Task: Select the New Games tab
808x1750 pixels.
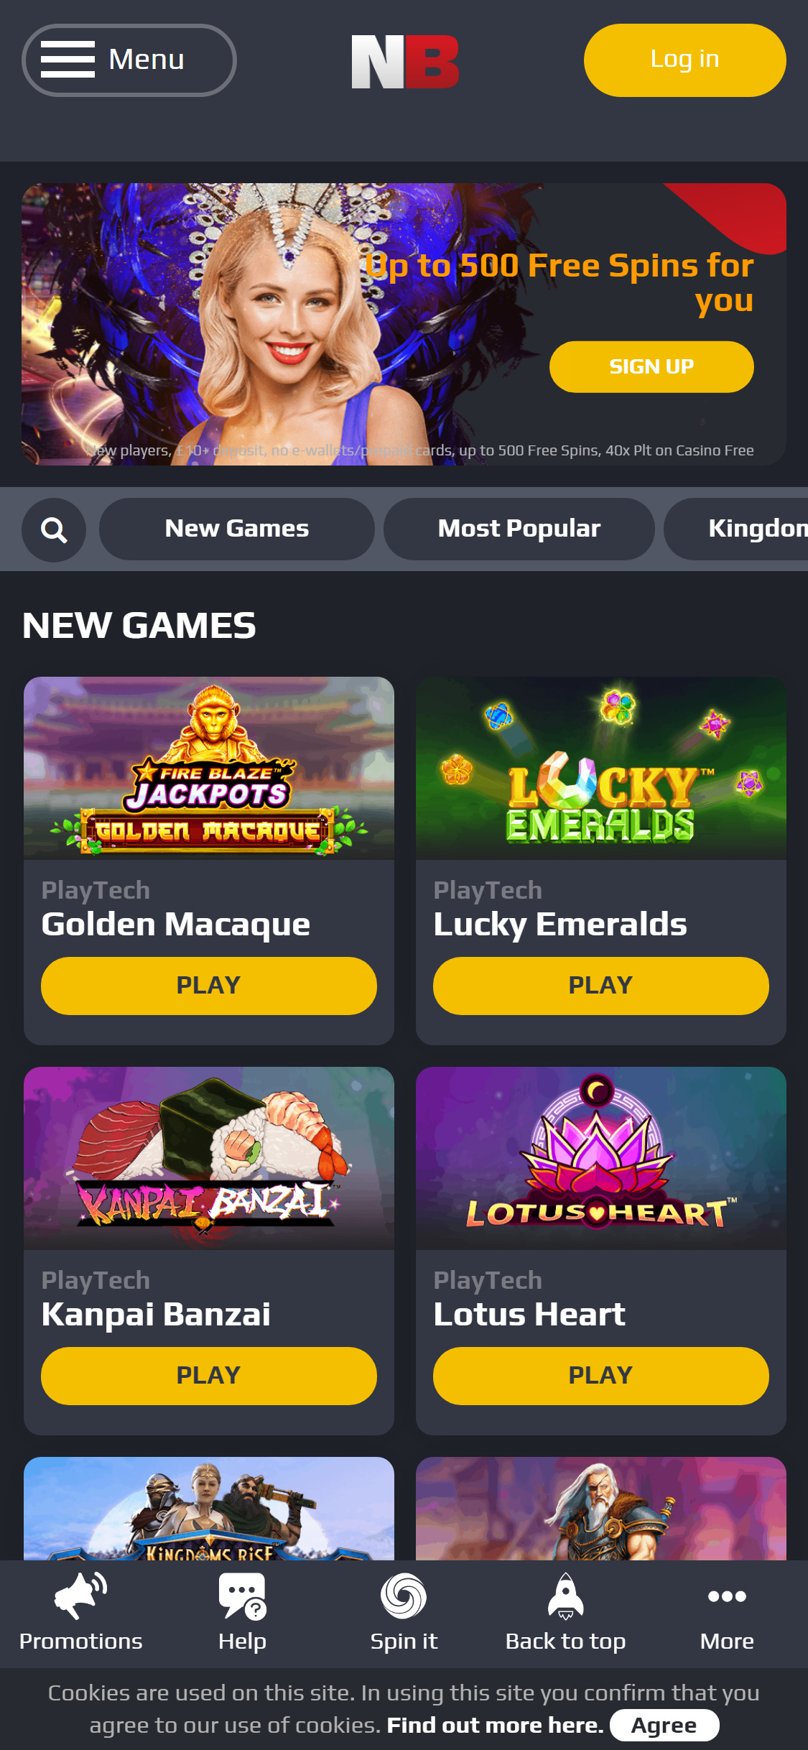Action: [237, 529]
